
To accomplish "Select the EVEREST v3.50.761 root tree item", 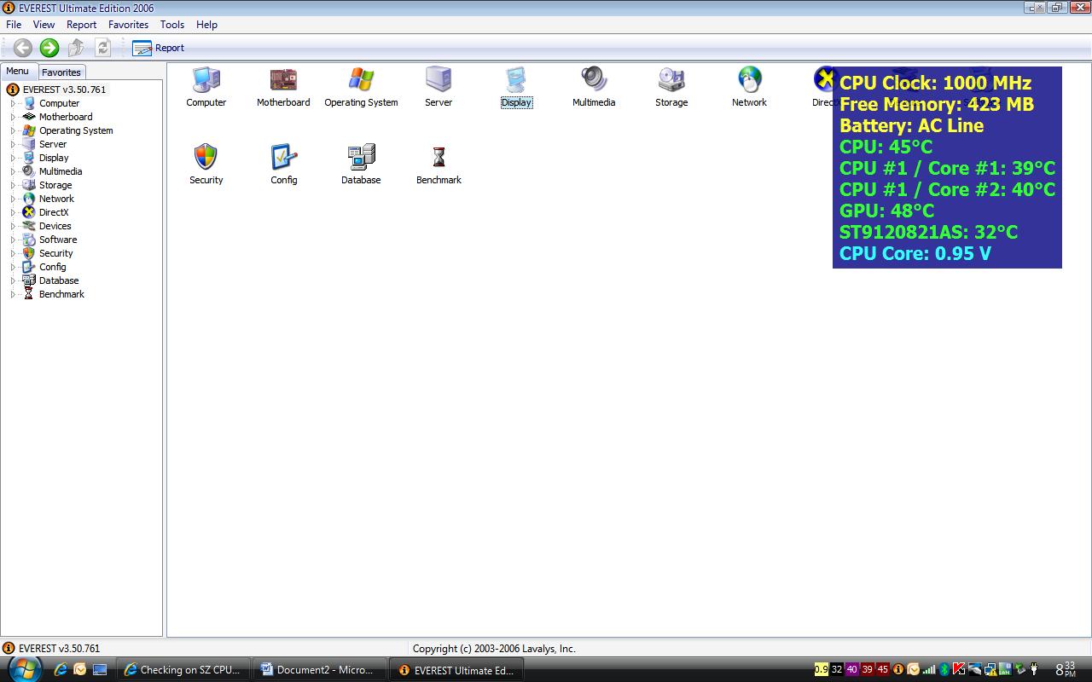I will pyautogui.click(x=64, y=90).
